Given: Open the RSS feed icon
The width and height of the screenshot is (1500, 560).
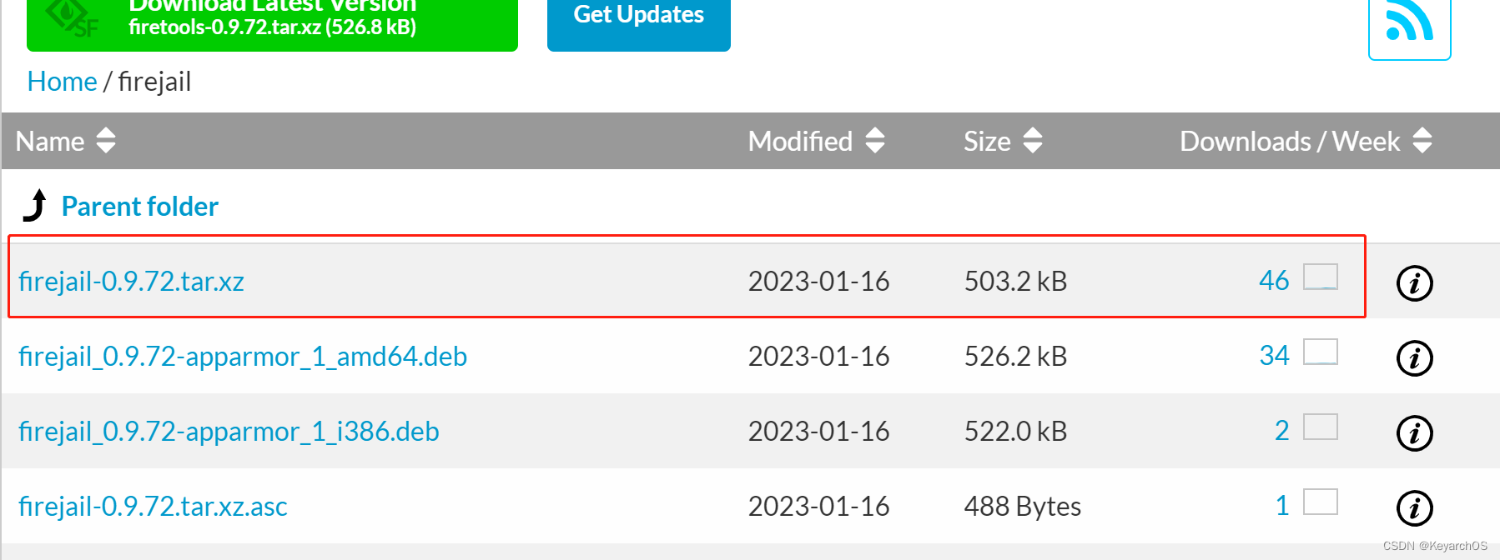Looking at the screenshot, I should [1408, 21].
